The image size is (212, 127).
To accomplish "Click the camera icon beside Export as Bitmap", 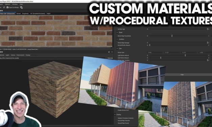I will tap(7, 7).
